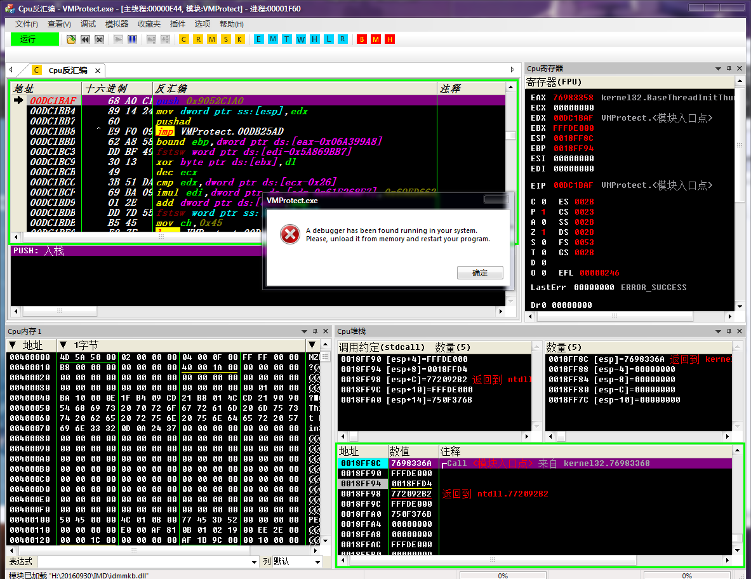Open the cyan T window toolbar button
Image resolution: width=751 pixels, height=579 pixels.
(286, 39)
